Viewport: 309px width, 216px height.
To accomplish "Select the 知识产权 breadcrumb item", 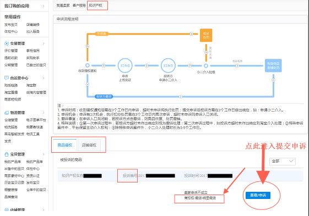I will (95, 5).
